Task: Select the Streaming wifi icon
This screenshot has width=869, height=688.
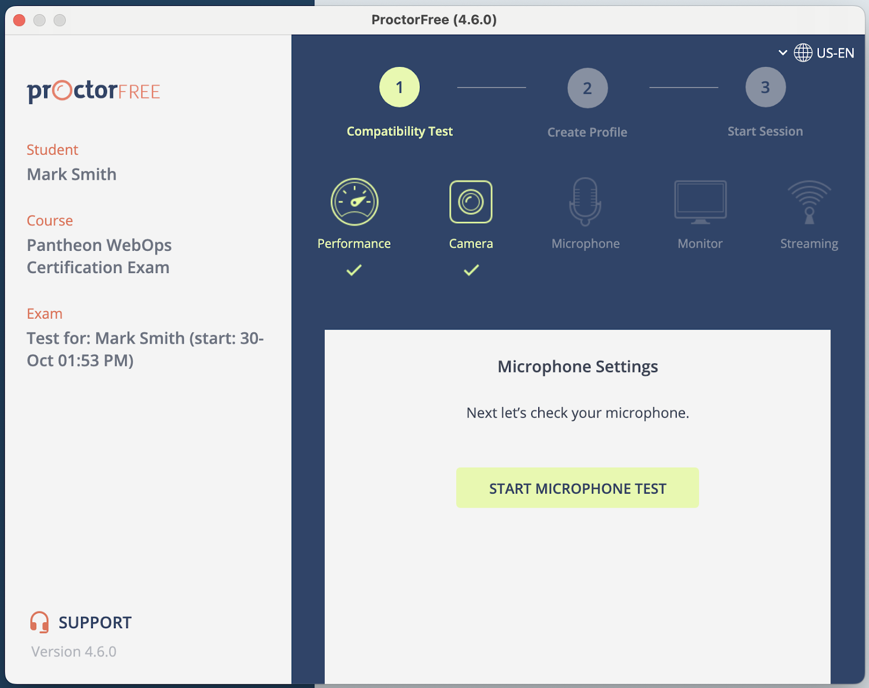Action: (809, 202)
